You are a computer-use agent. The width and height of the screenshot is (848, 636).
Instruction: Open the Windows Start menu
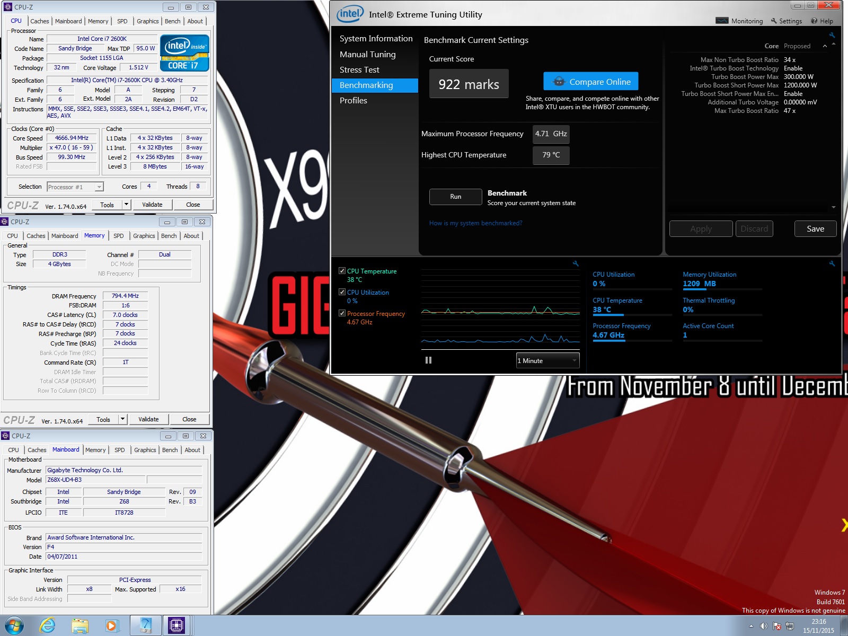tap(13, 626)
